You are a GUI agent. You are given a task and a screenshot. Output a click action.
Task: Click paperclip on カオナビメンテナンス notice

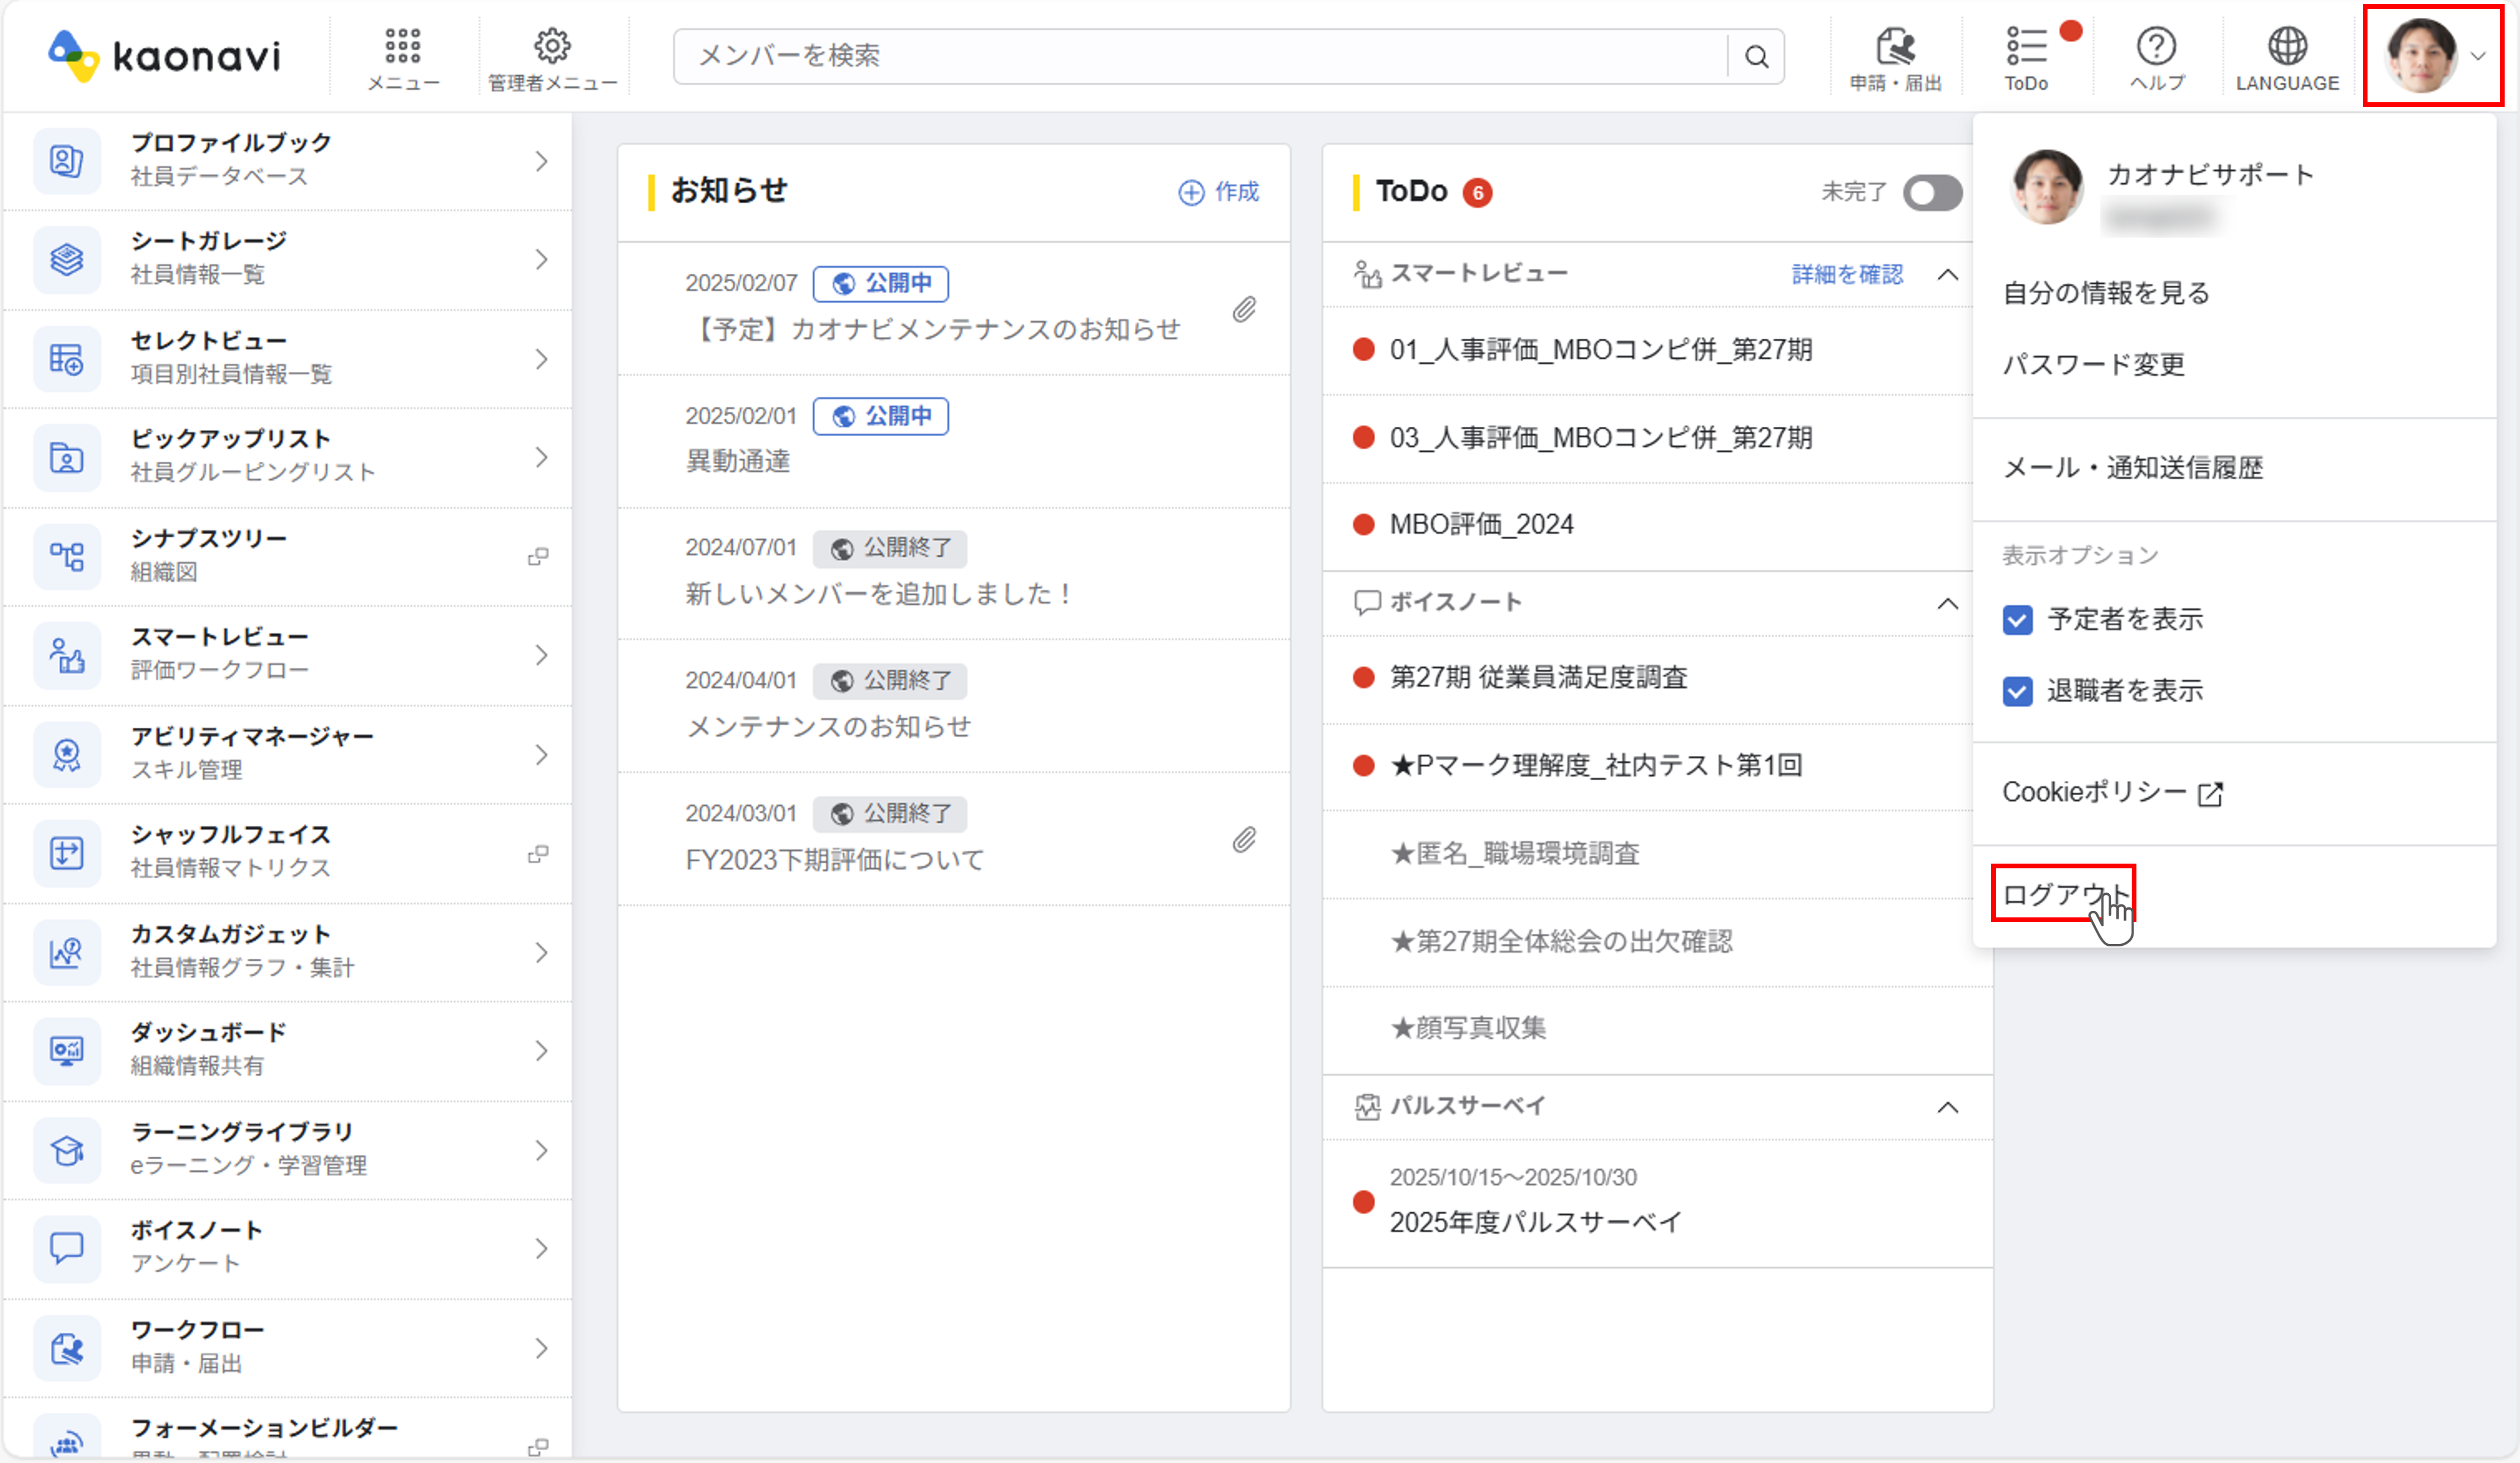pos(1243,310)
